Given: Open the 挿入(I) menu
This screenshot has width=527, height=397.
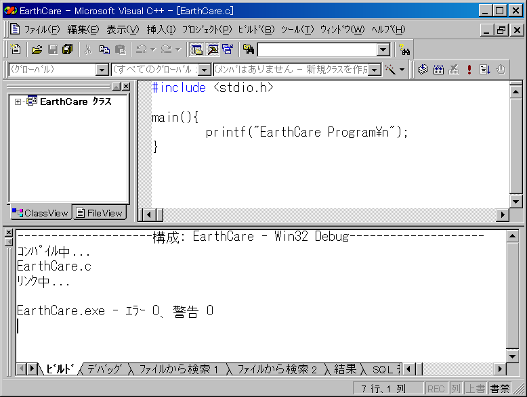Looking at the screenshot, I should coord(161,30).
